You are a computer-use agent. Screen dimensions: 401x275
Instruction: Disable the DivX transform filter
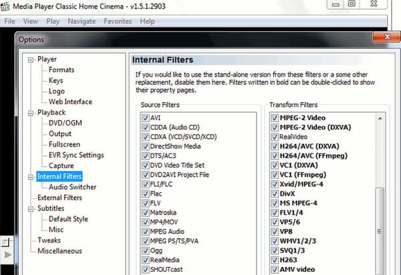click(275, 194)
